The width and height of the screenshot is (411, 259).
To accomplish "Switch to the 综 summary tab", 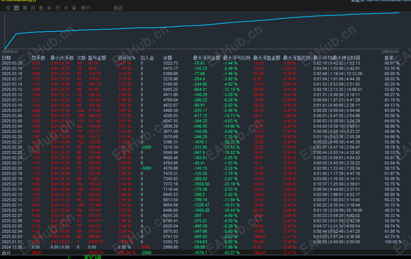I will (x=8, y=8).
